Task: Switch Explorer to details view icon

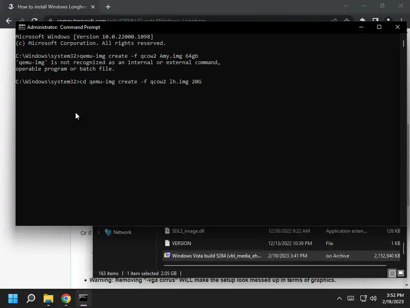Action: (392, 274)
